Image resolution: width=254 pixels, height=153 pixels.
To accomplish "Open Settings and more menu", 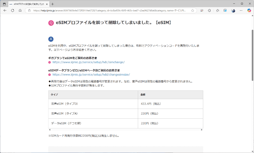I will (x=241, y=11).
